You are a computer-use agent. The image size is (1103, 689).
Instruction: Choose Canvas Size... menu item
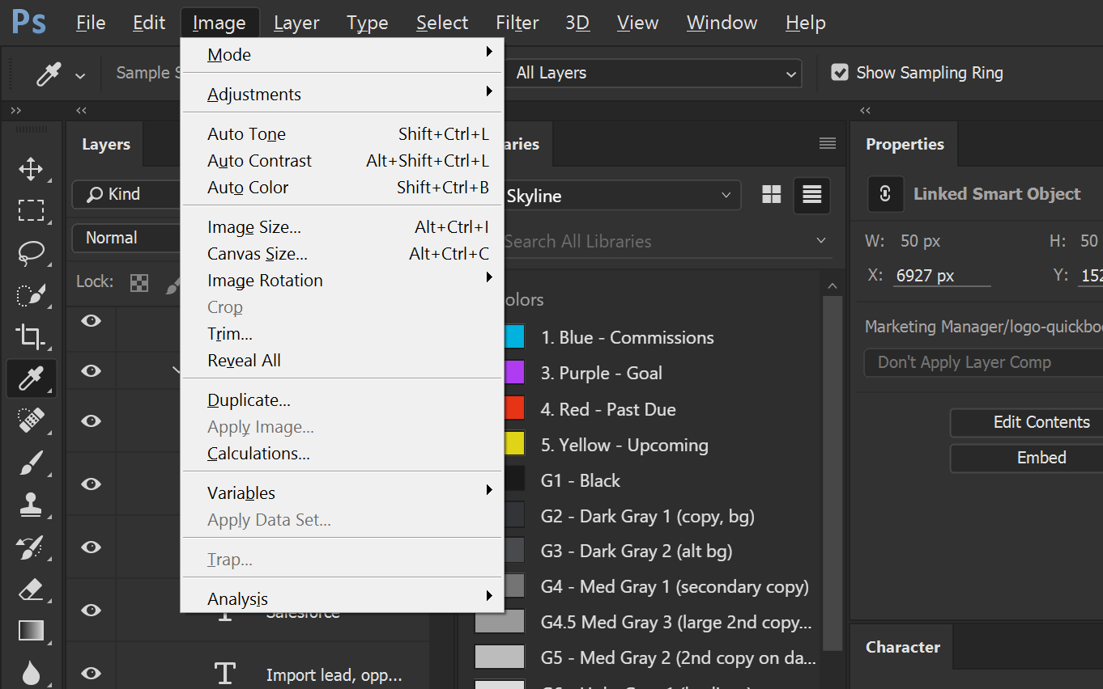pos(342,254)
